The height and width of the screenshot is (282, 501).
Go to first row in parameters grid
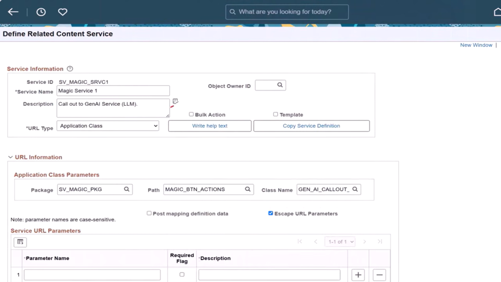click(x=300, y=242)
